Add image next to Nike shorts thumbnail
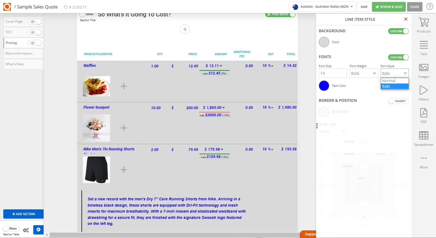This screenshot has height=238, width=436. [x=124, y=170]
